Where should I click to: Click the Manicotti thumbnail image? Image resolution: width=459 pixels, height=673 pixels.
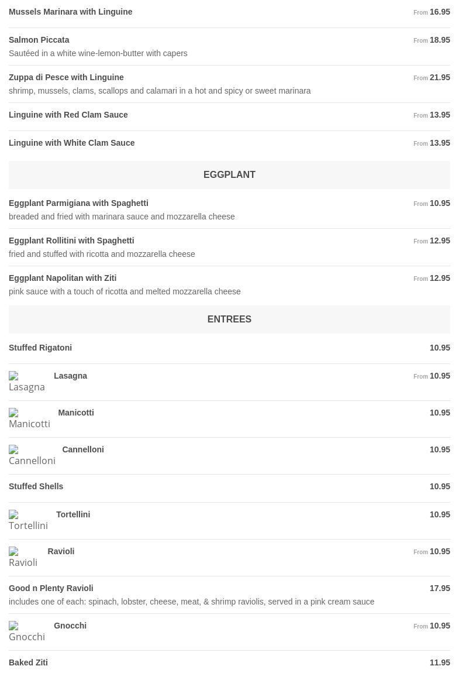coord(29,419)
